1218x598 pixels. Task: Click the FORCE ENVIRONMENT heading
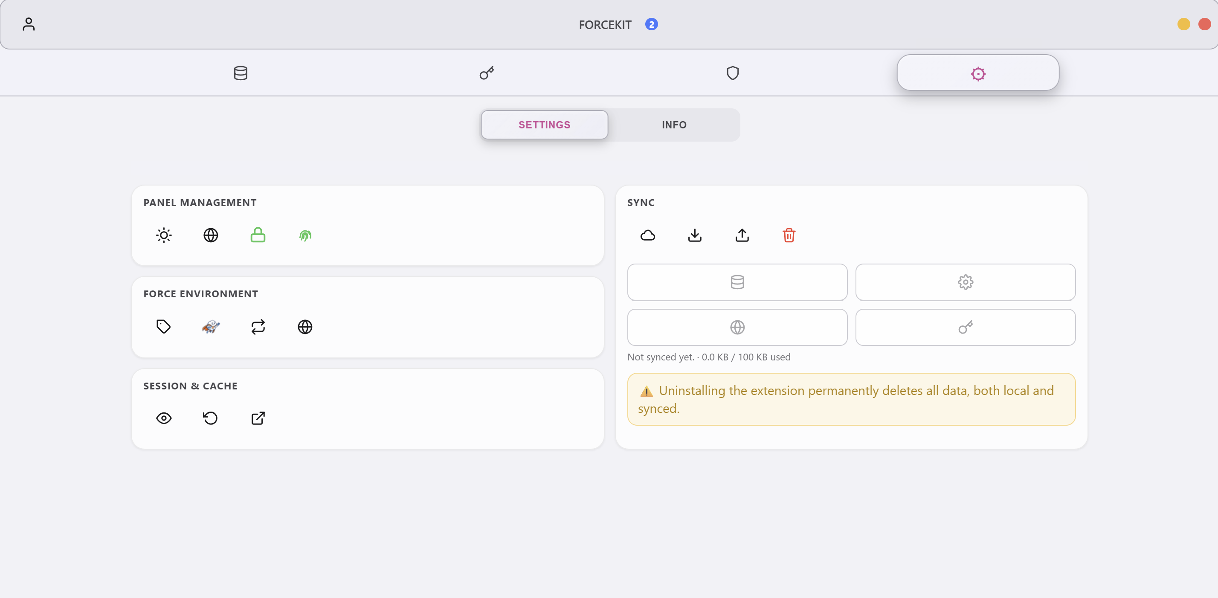coord(200,293)
